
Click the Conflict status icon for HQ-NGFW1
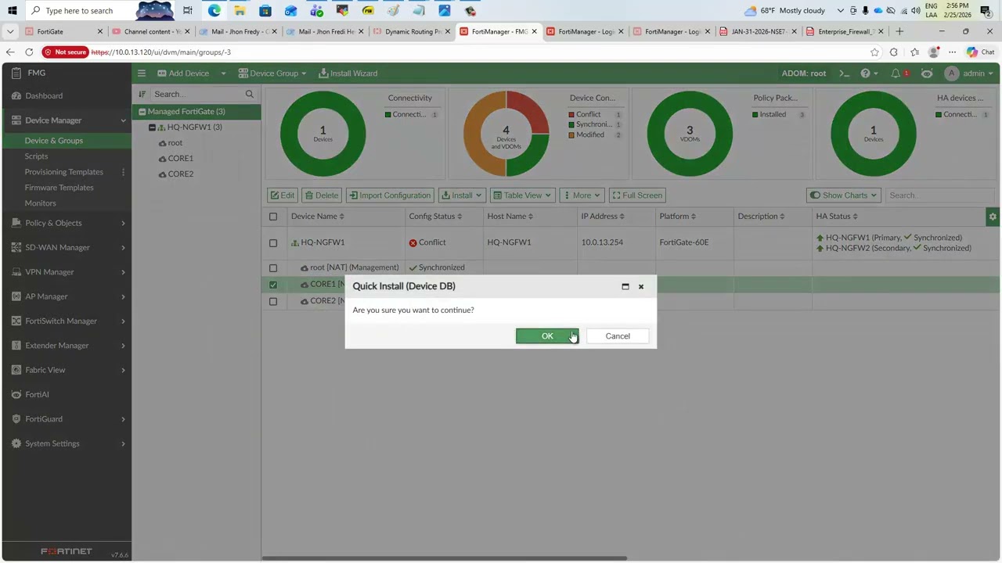413,243
